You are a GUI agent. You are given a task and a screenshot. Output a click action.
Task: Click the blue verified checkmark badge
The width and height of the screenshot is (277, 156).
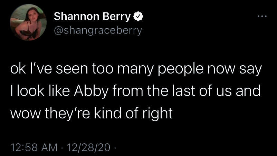(x=137, y=16)
